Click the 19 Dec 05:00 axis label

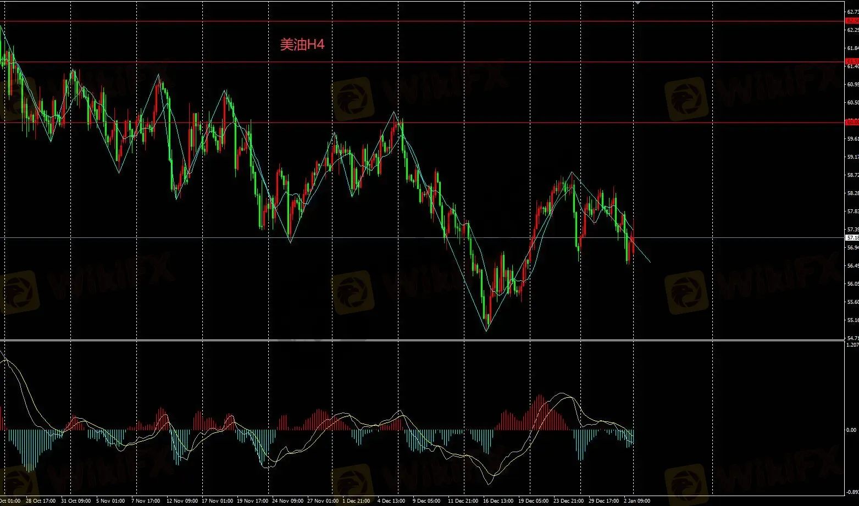[x=533, y=501]
